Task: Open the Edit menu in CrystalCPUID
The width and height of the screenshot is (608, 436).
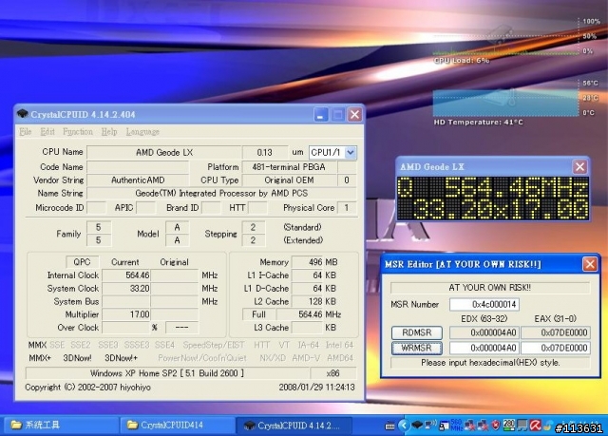Action: [47, 132]
